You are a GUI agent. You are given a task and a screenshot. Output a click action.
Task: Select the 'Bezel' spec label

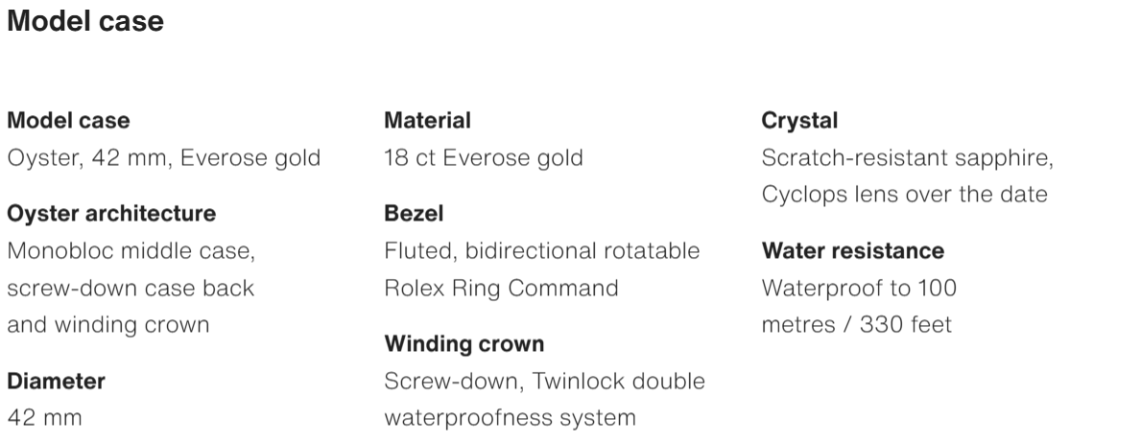tap(414, 213)
